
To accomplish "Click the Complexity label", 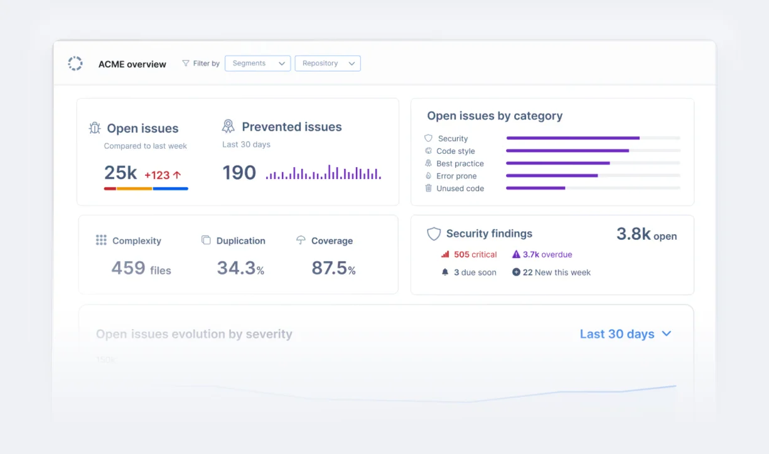I will coord(137,241).
